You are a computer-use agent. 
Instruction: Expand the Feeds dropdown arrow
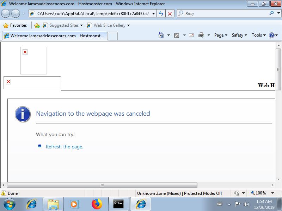coord(184,35)
